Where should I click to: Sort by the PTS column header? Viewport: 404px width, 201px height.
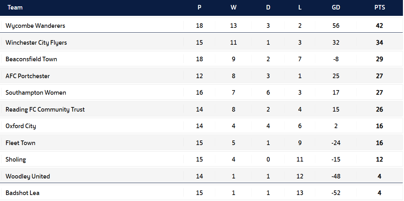pyautogui.click(x=380, y=7)
